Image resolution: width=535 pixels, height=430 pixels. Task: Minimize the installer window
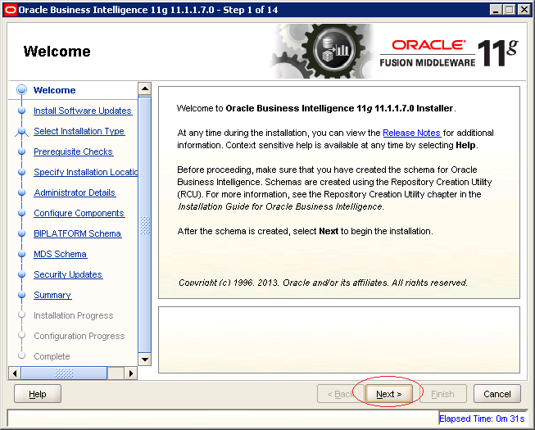tap(496, 10)
